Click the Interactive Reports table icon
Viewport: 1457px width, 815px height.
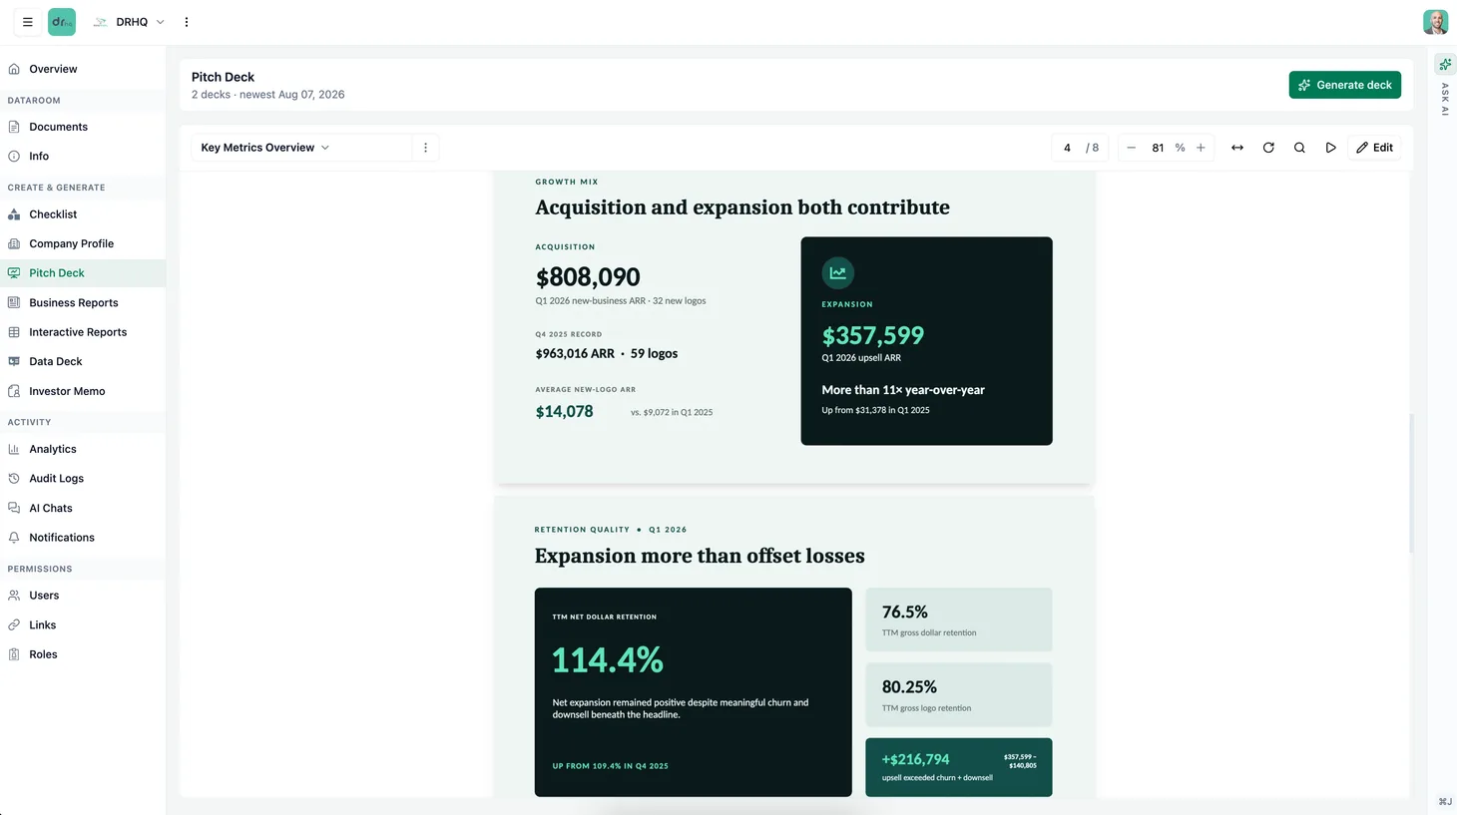click(14, 332)
